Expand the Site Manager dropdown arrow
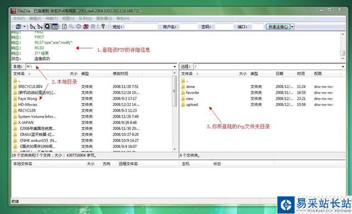The image size is (352, 214). pyautogui.click(x=25, y=27)
